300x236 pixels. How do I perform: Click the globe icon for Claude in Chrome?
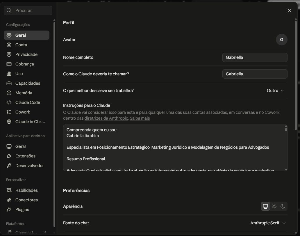point(9,122)
